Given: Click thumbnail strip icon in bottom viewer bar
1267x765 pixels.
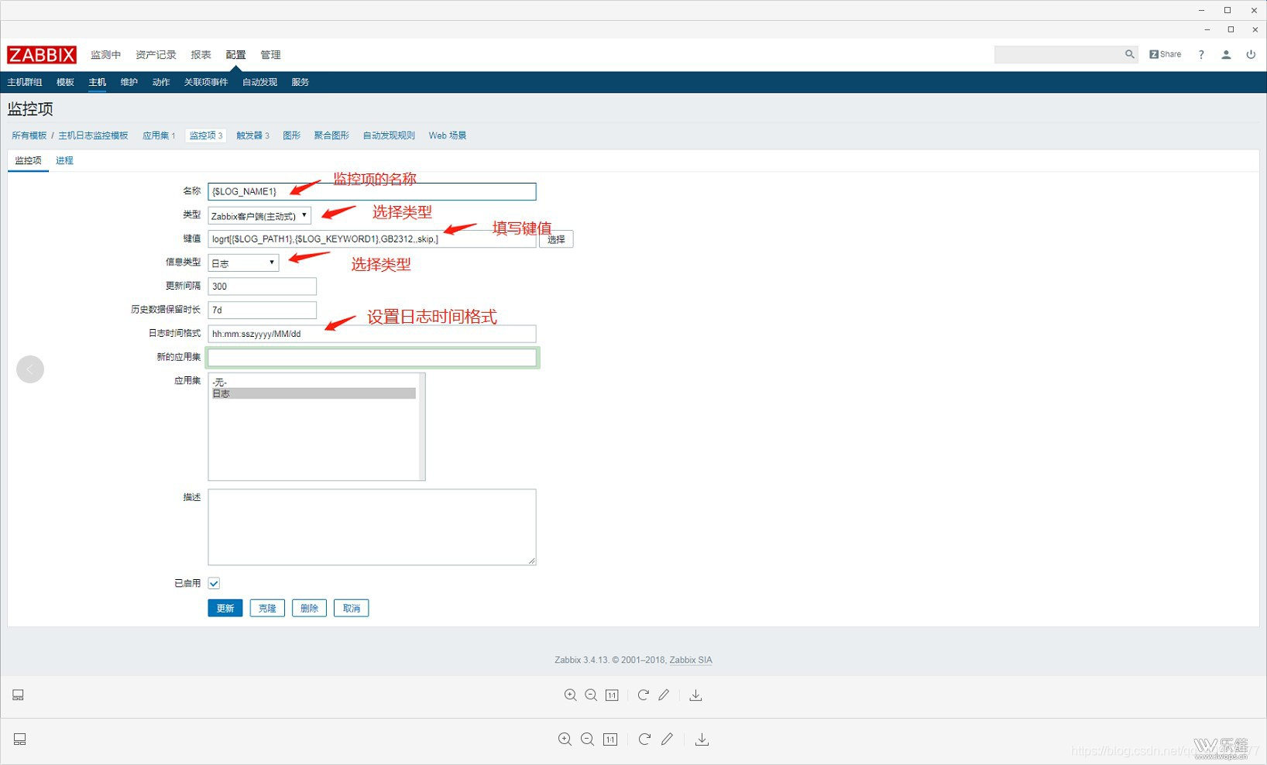Looking at the screenshot, I should (x=20, y=739).
